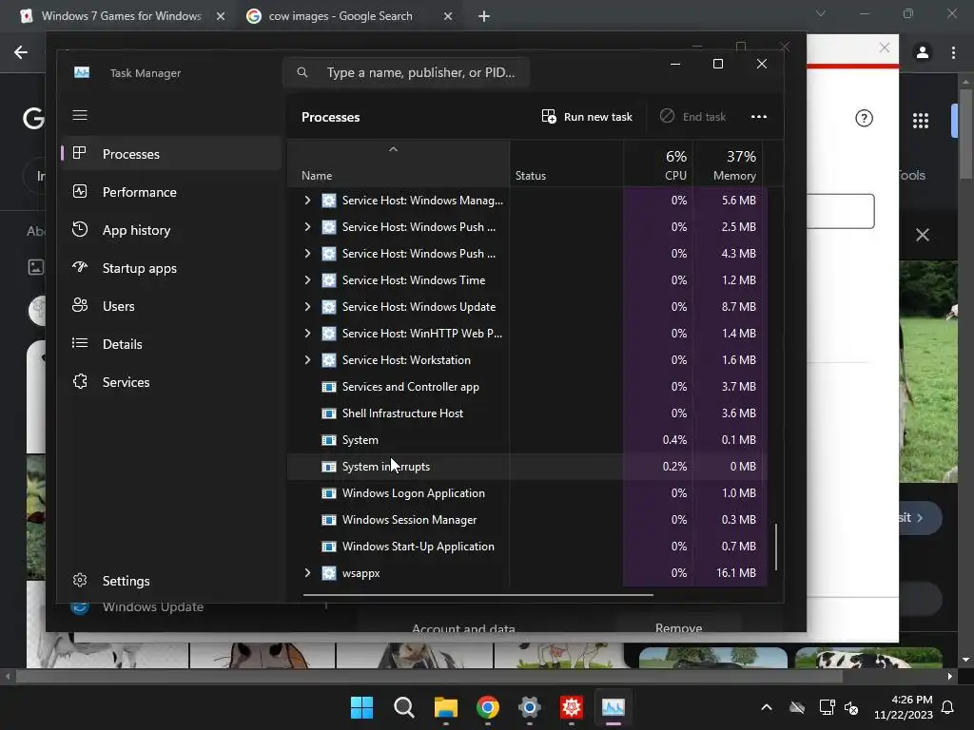The width and height of the screenshot is (974, 730).
Task: Expand second Service Host: Windows Push row (4.3 MB)
Action: 307,253
